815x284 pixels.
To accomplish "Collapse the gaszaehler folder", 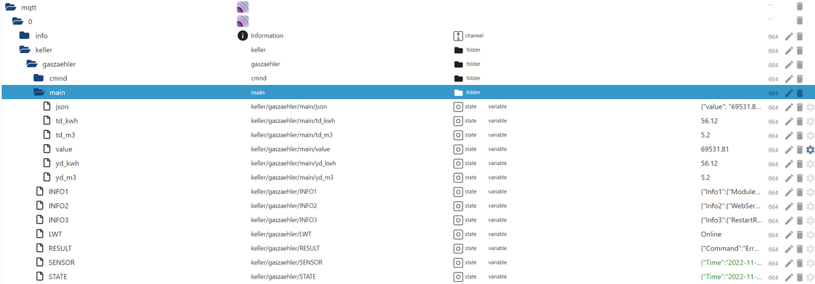I will pyautogui.click(x=32, y=64).
